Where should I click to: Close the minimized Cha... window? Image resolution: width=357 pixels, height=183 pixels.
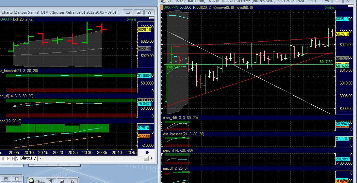point(73,181)
